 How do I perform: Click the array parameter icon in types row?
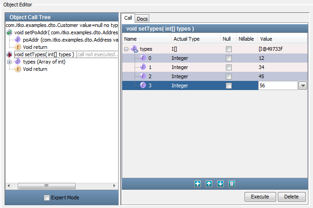(x=135, y=49)
